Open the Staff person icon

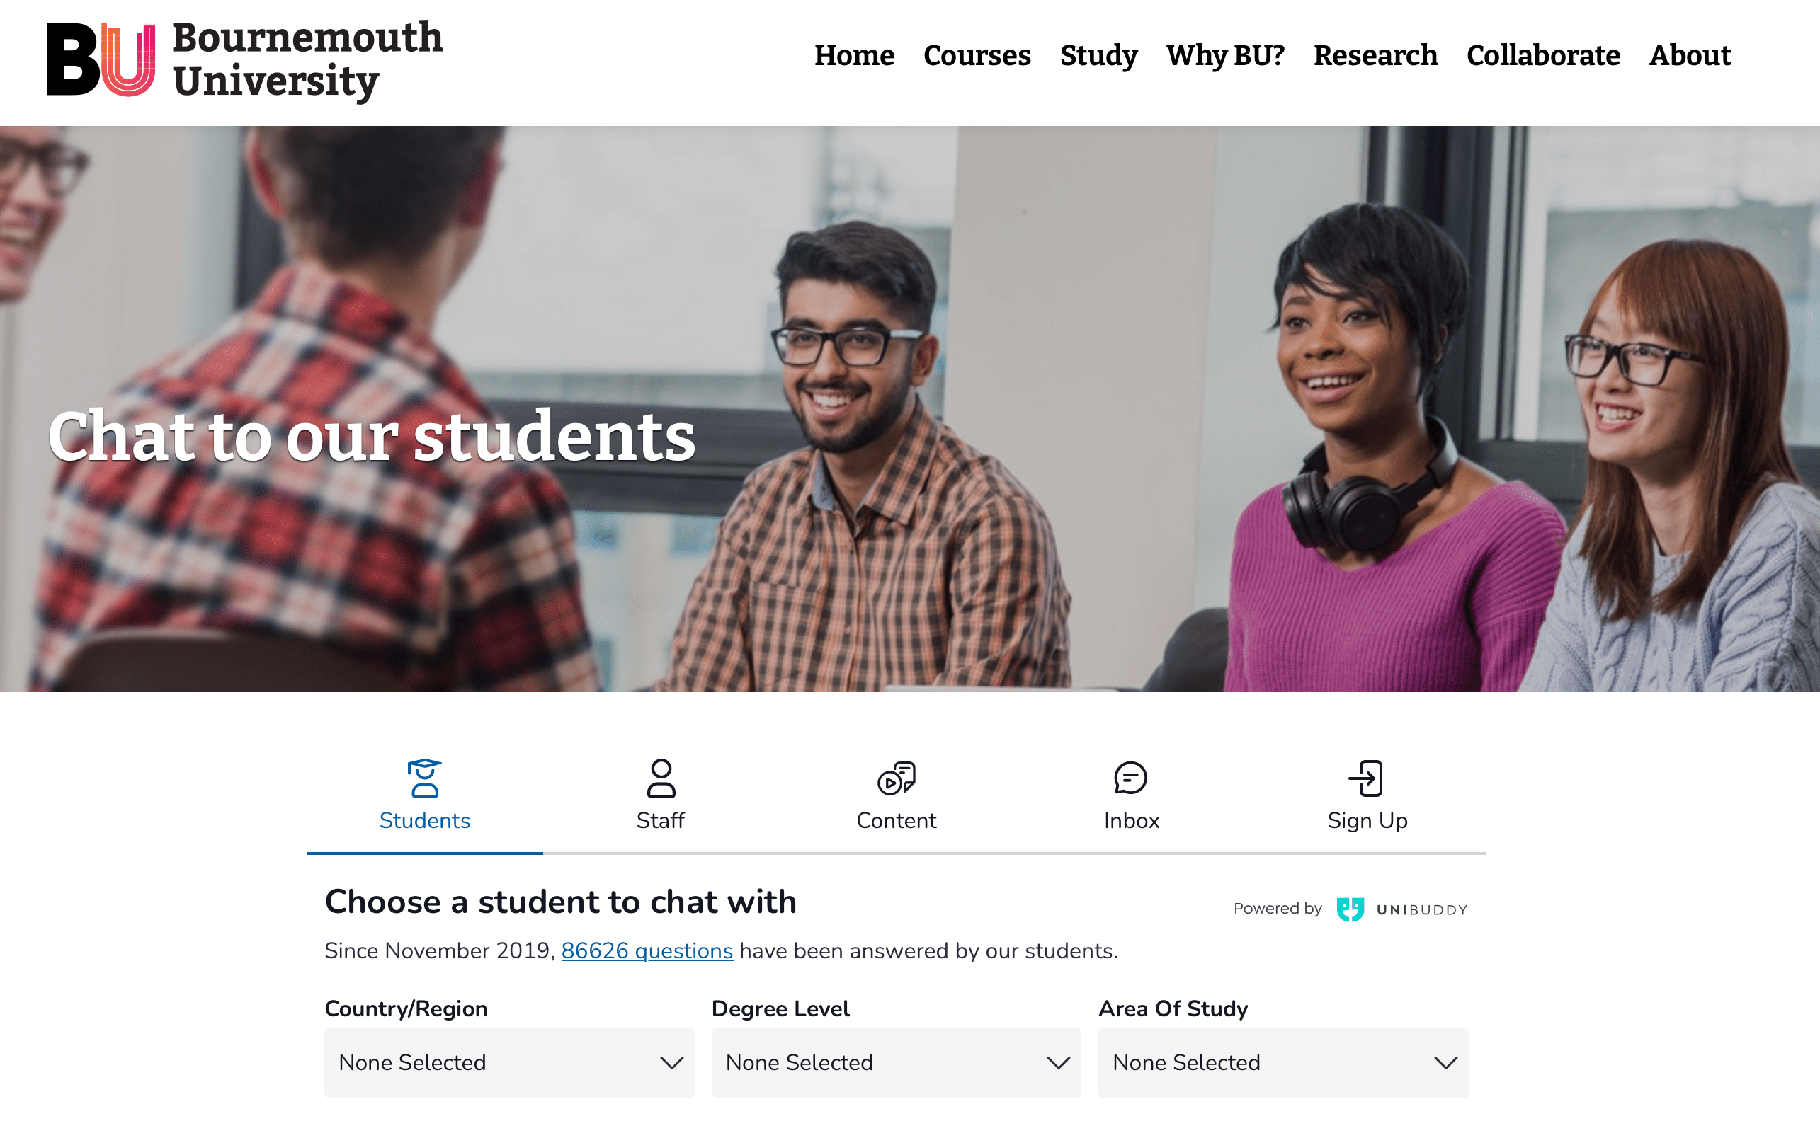(660, 778)
